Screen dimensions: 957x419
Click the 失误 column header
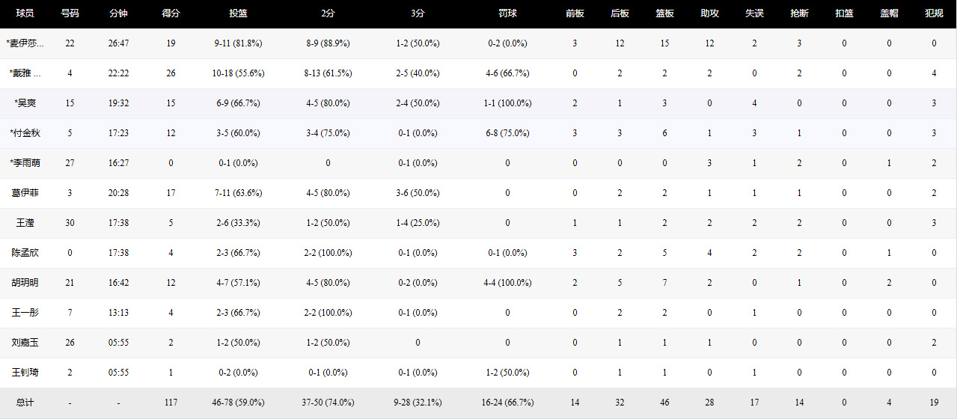click(x=754, y=13)
